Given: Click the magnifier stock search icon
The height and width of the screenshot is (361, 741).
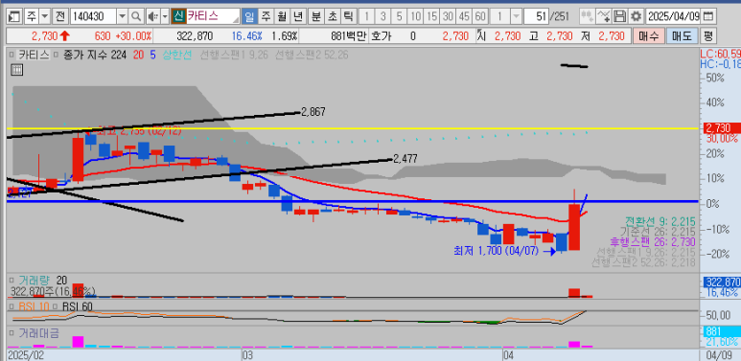Looking at the screenshot, I should [x=135, y=17].
